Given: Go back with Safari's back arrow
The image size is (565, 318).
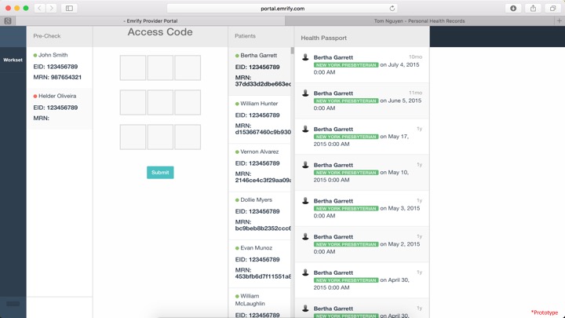Looking at the screenshot, I should point(40,8).
